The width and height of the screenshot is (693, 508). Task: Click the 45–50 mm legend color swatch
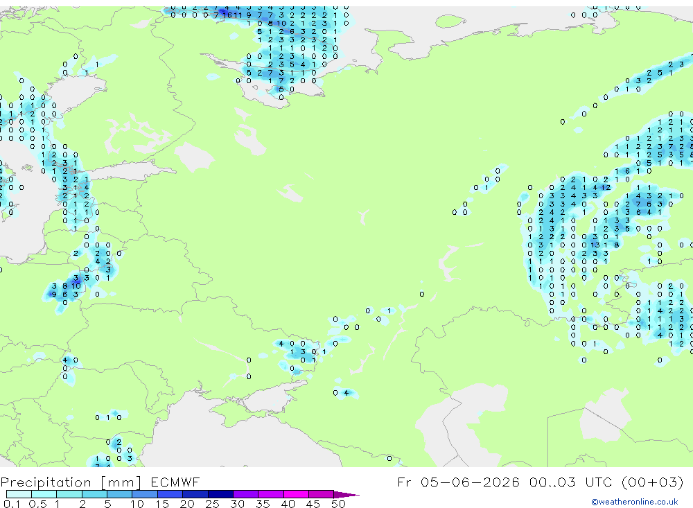pos(322,494)
